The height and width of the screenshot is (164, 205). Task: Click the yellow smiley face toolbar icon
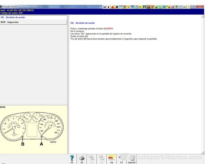tap(168, 7)
